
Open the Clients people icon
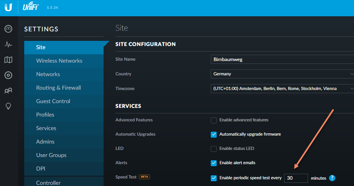click(x=8, y=91)
